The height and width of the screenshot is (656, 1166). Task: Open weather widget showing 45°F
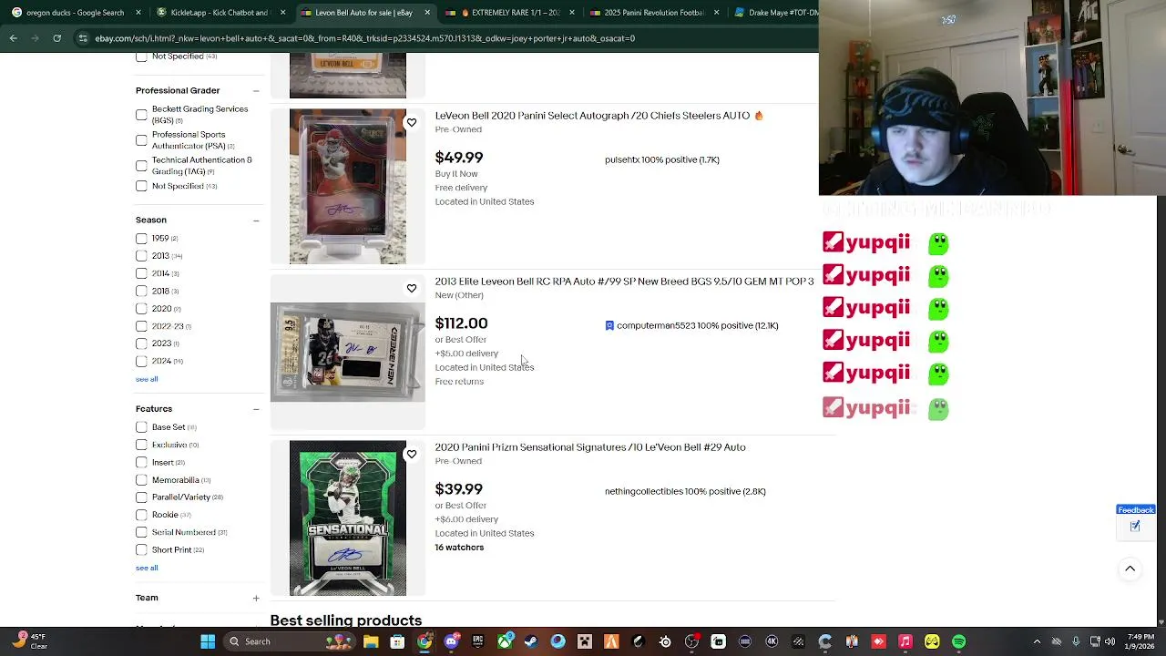(30, 641)
